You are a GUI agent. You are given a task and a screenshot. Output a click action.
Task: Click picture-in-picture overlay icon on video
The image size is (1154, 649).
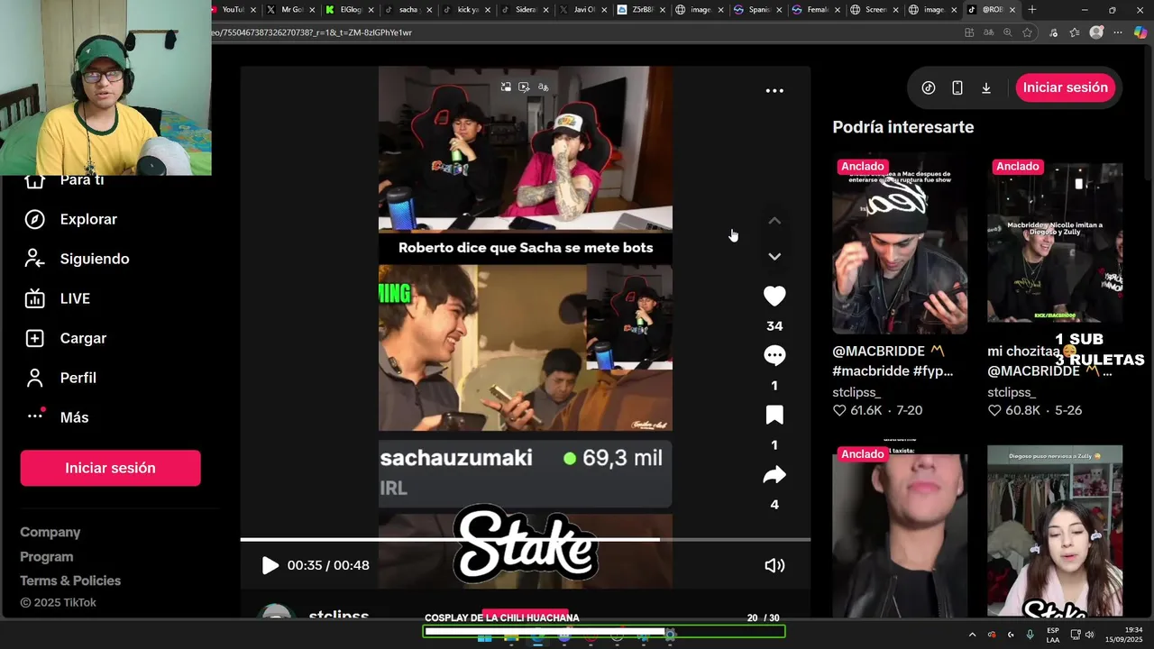506,87
